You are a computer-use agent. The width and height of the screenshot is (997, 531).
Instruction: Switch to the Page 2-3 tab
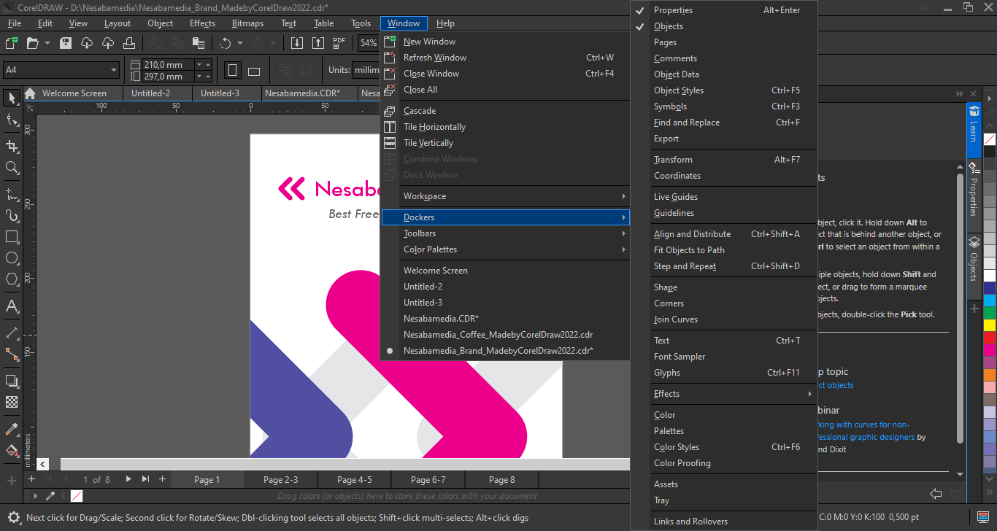pyautogui.click(x=280, y=480)
